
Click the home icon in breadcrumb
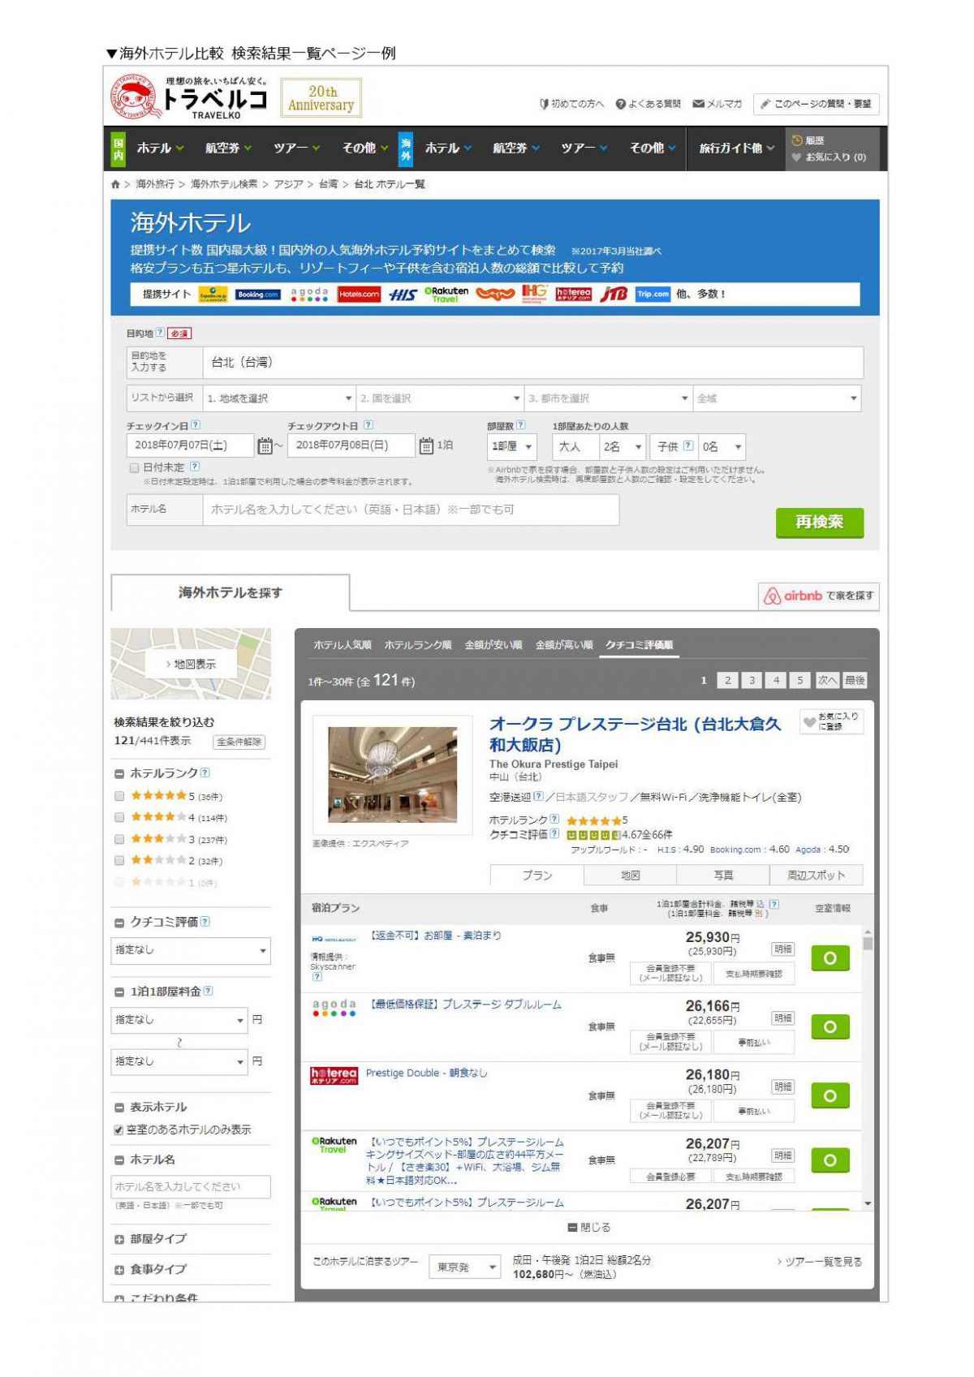pos(116,185)
